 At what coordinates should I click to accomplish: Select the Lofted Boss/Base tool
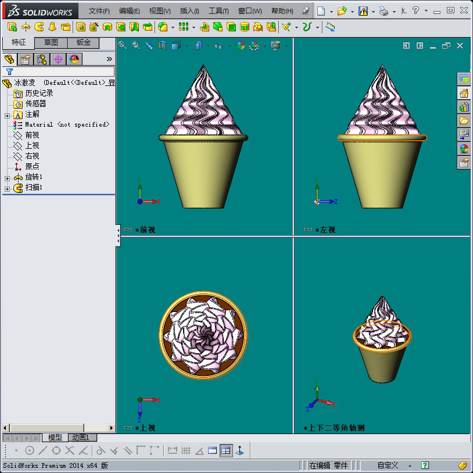[x=52, y=27]
